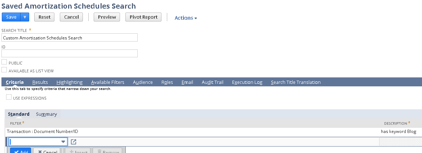Go to the Available Filters tab
The height and width of the screenshot is (153, 422).
(107, 82)
